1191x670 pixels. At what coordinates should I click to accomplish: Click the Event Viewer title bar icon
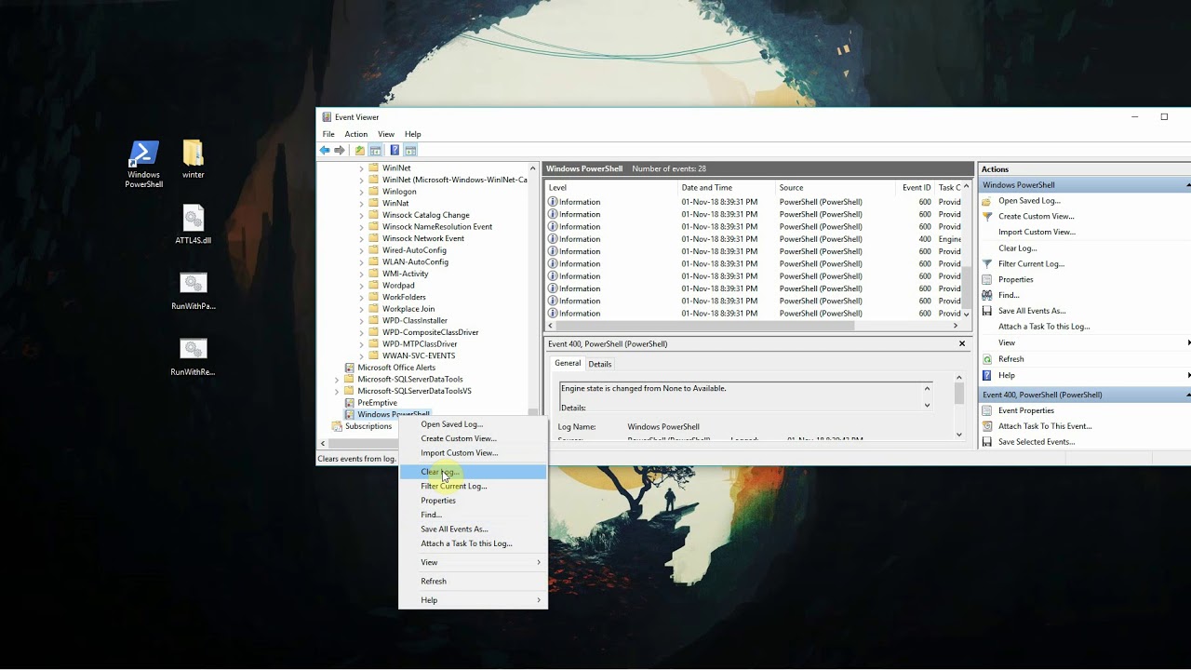[x=327, y=117]
